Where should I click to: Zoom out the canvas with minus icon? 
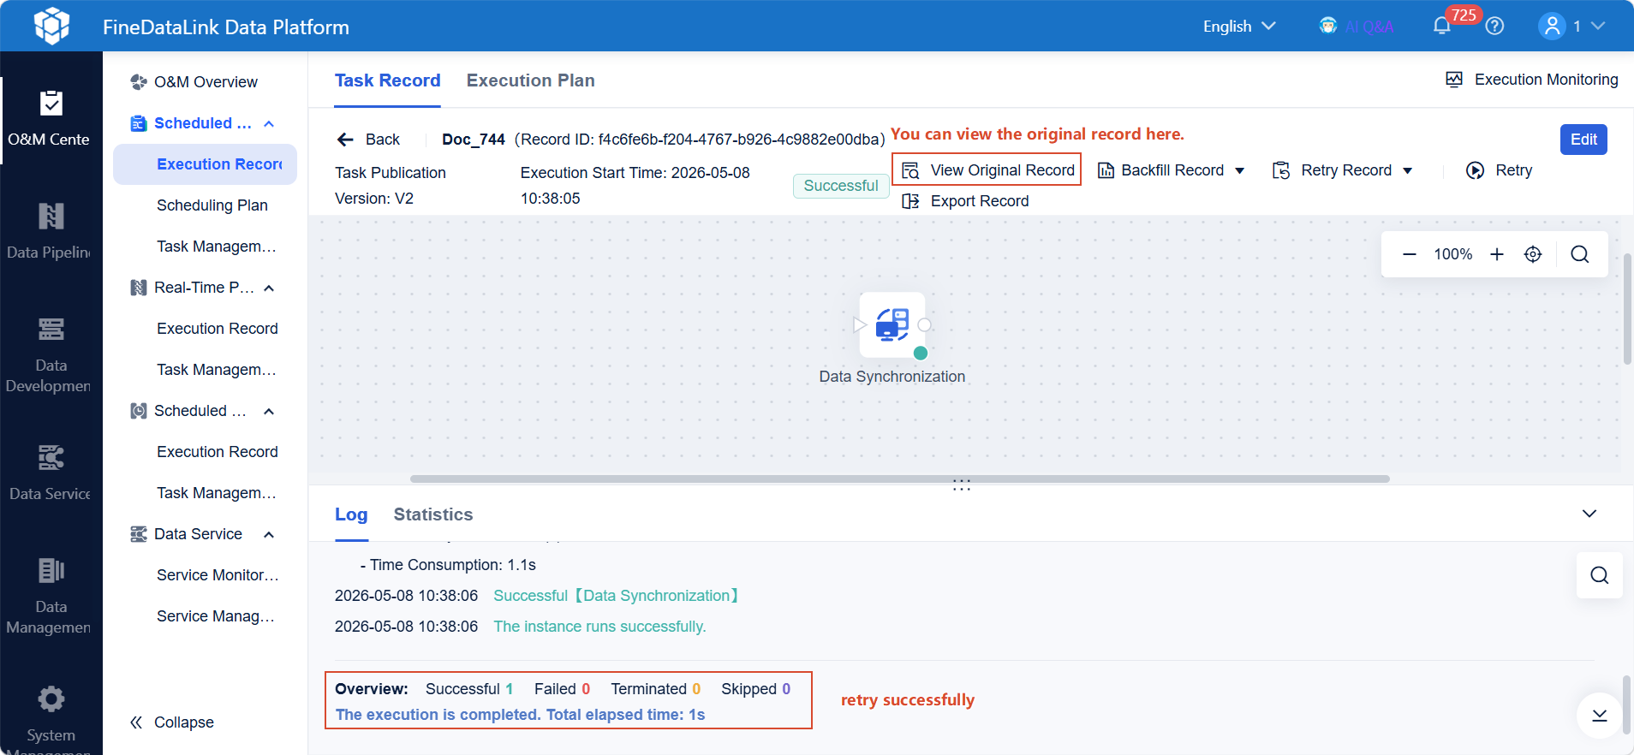[1410, 254]
